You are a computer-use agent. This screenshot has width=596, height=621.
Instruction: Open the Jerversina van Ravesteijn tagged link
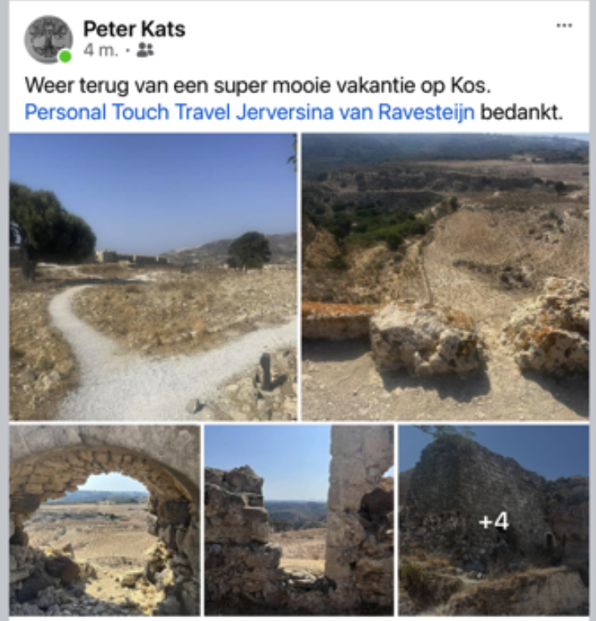[355, 112]
